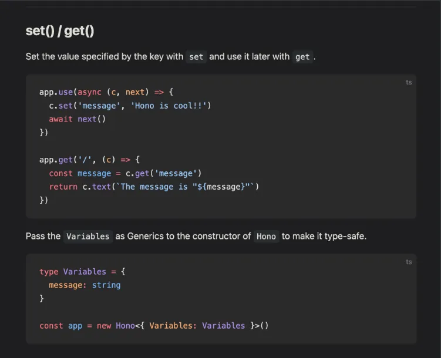Viewport: 441px width, 358px height.
Task: Click the "await next()" code line
Action: tap(77, 119)
